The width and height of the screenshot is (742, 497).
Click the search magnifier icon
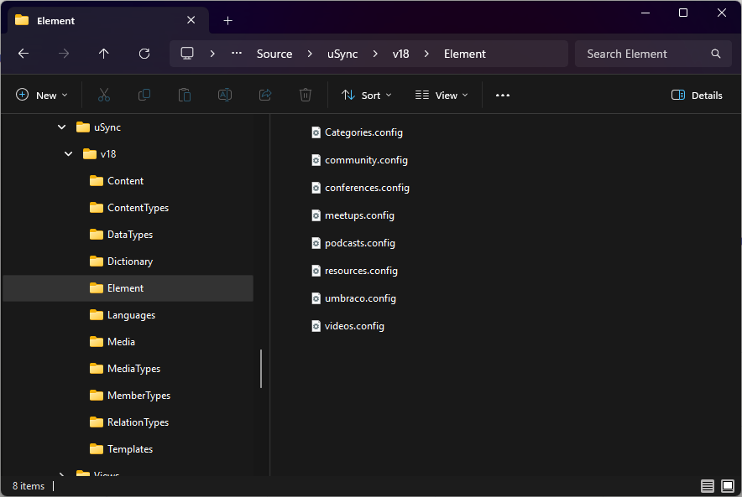coord(716,54)
